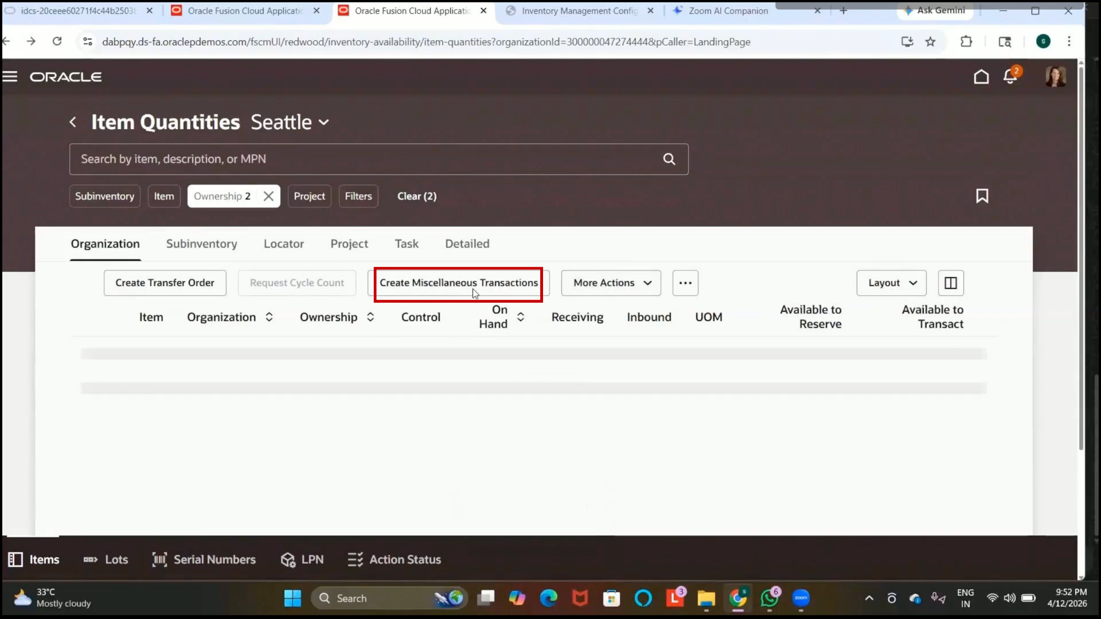
Task: Click the Available to Reserve column header
Action: (811, 317)
